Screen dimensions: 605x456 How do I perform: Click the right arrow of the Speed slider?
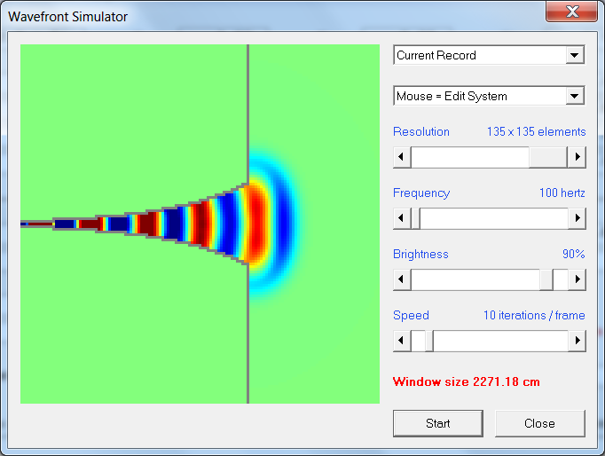(577, 341)
